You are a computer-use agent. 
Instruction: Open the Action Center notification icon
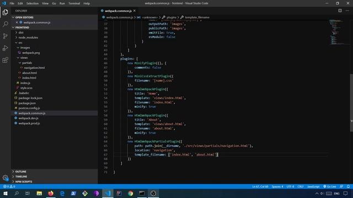[x=346, y=193]
